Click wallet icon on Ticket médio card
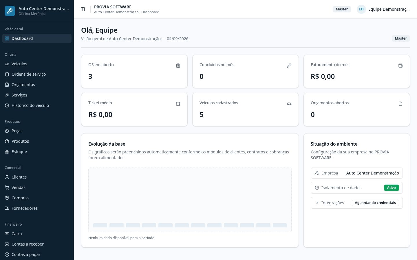This screenshot has height=260, width=417. coord(178,104)
